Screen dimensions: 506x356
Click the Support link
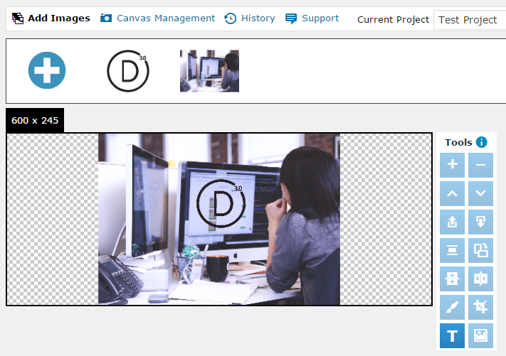(x=312, y=18)
